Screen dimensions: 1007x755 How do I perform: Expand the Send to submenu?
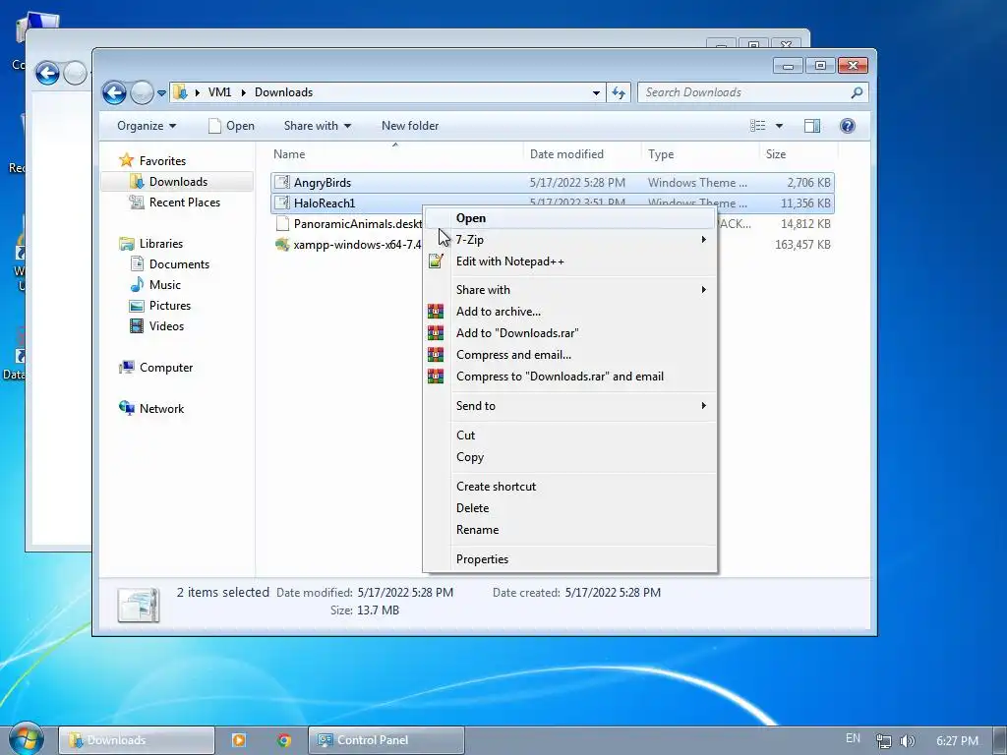pyautogui.click(x=569, y=406)
